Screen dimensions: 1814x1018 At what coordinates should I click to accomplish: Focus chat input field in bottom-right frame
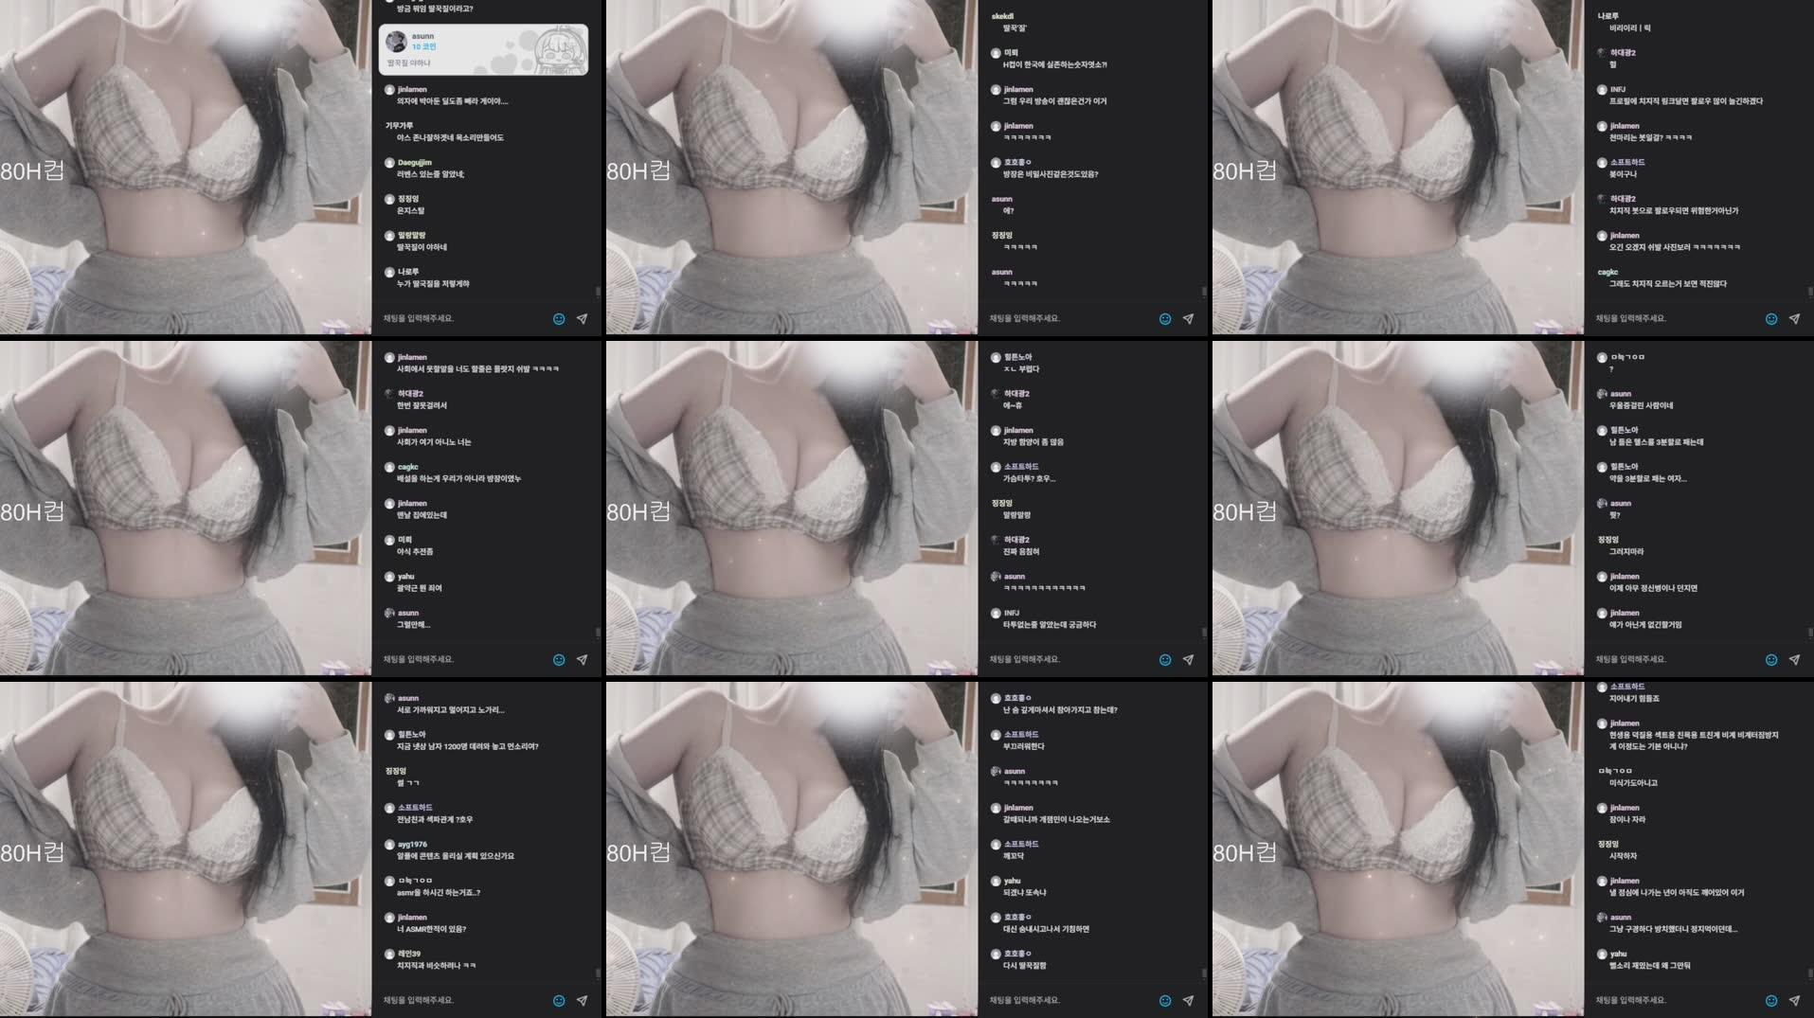(x=1675, y=1001)
